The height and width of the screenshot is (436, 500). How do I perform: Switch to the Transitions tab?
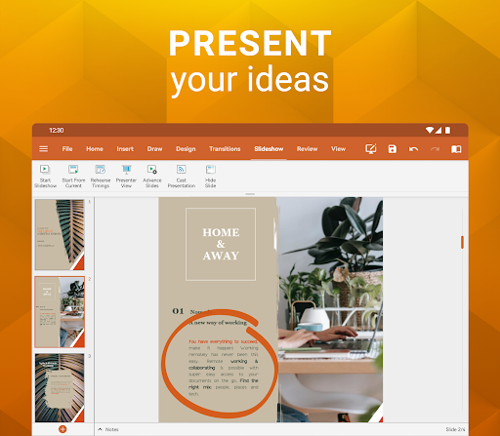(x=225, y=149)
